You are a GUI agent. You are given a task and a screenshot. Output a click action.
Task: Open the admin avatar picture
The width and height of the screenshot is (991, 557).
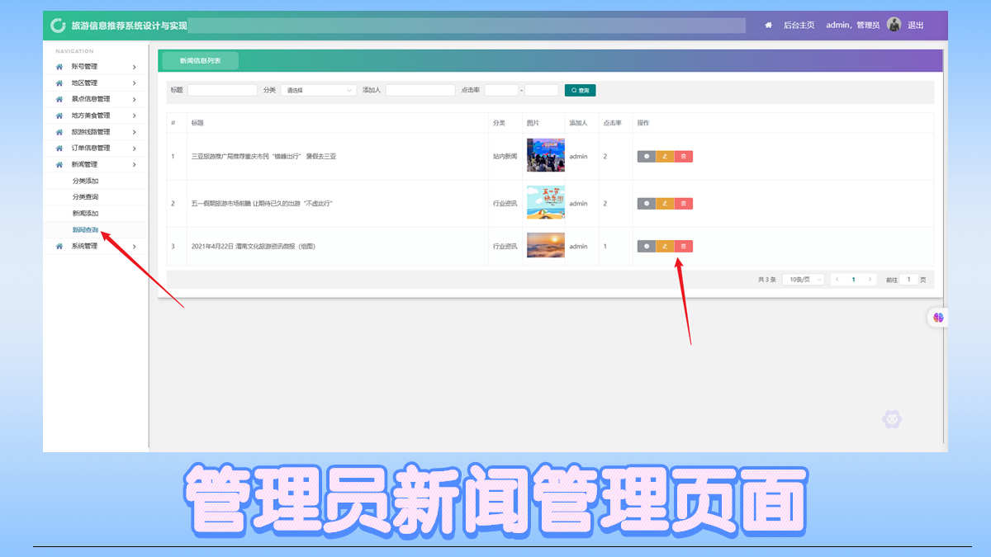point(894,25)
